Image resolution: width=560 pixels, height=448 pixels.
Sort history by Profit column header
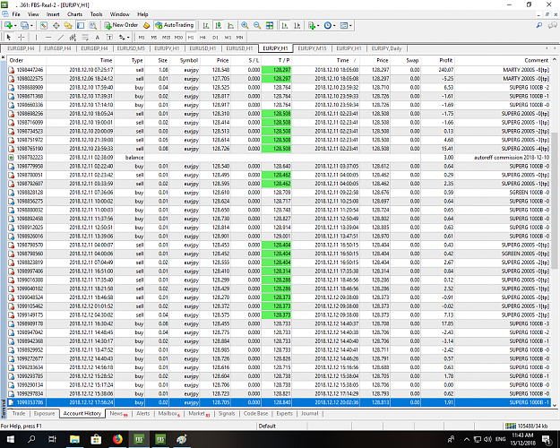(x=438, y=60)
